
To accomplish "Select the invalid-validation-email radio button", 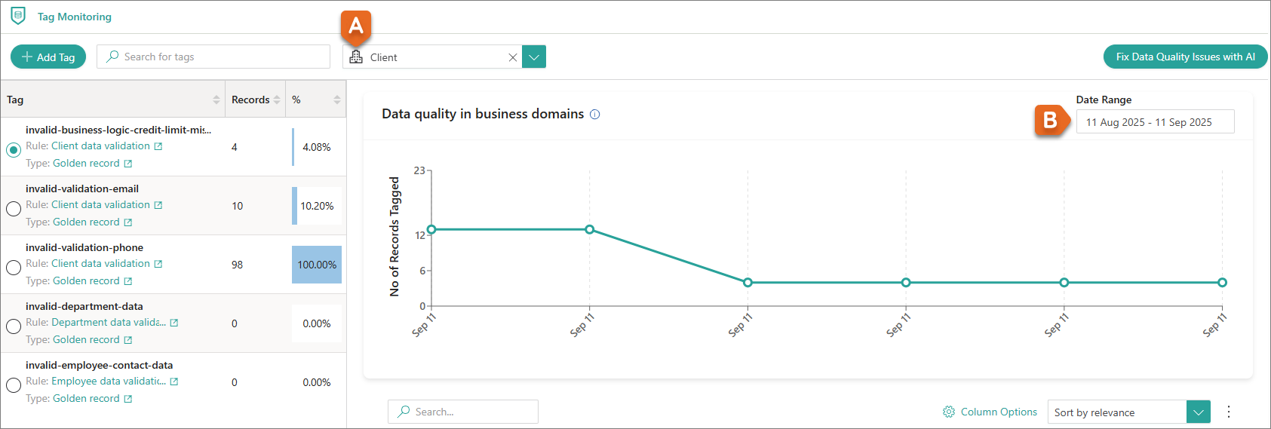I will tap(13, 209).
